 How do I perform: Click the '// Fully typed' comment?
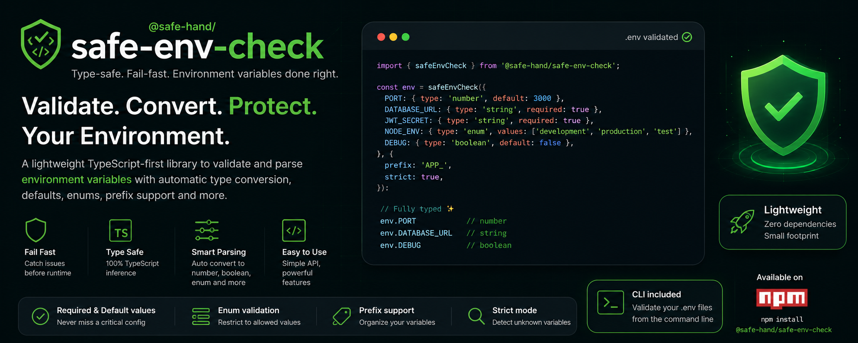pyautogui.click(x=411, y=209)
